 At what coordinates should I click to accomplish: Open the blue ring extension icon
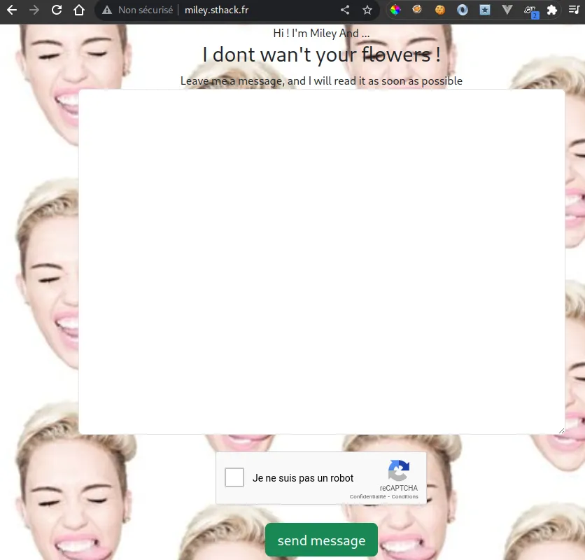pos(463,10)
